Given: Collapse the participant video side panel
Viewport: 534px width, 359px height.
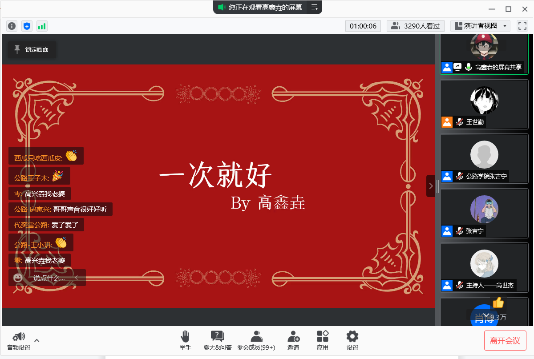Looking at the screenshot, I should pyautogui.click(x=431, y=186).
